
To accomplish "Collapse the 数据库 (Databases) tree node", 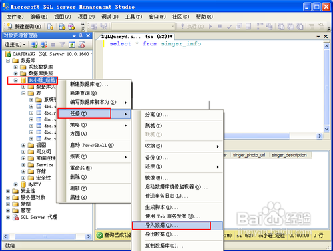I will 8,61.
